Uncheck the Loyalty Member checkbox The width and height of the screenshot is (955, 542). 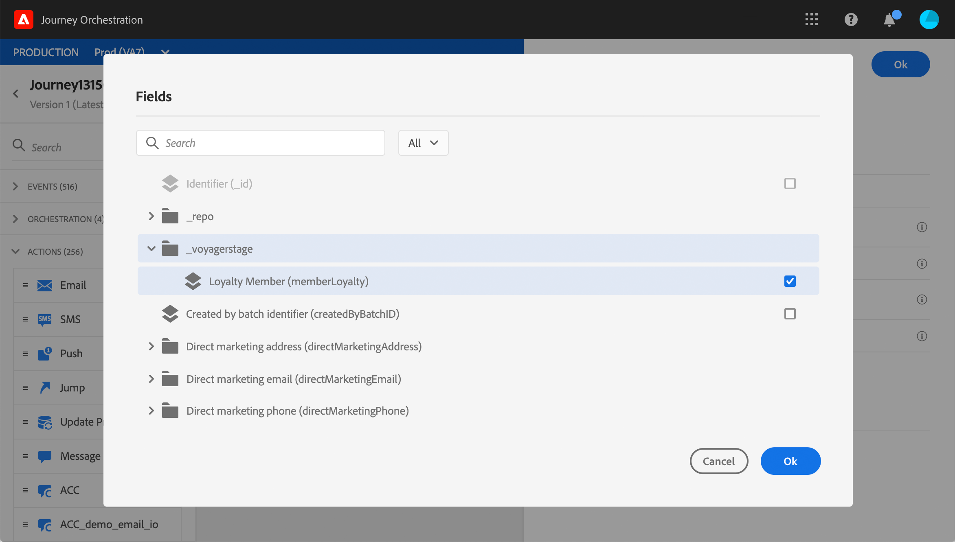click(790, 281)
